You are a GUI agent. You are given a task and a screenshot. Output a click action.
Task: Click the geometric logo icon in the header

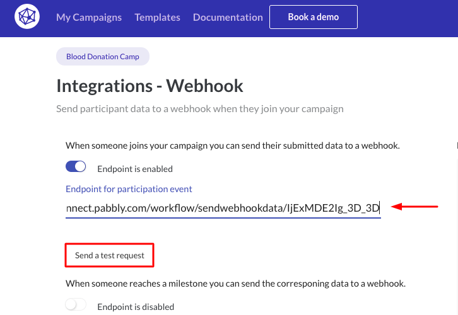[x=27, y=16]
